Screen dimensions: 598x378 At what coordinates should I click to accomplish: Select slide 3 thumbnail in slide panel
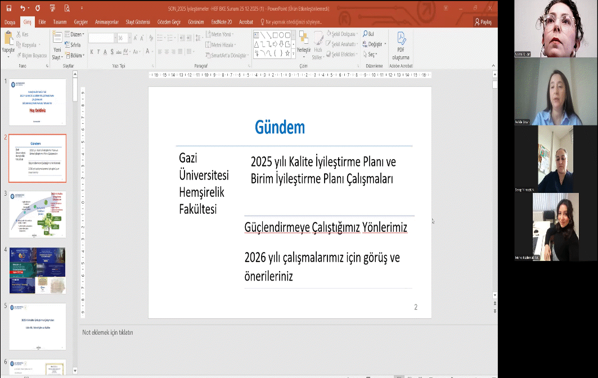click(x=37, y=214)
